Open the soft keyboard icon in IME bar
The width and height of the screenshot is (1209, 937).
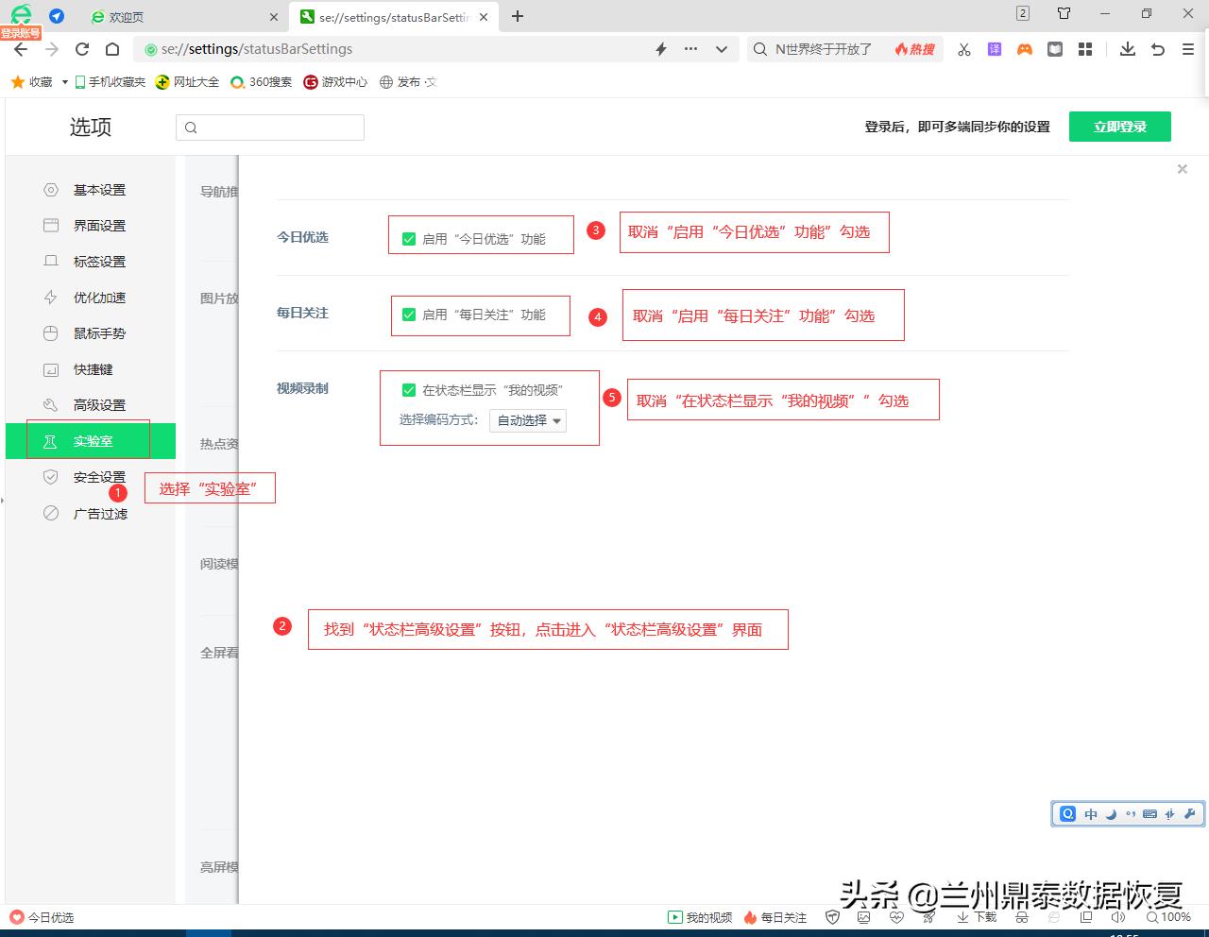[x=1151, y=813]
